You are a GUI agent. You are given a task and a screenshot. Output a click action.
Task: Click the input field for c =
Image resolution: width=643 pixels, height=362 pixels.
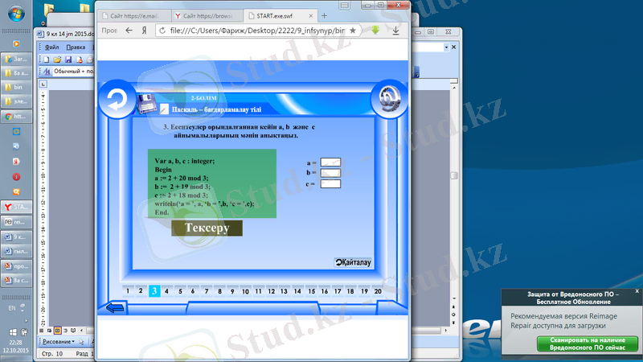pyautogui.click(x=330, y=183)
